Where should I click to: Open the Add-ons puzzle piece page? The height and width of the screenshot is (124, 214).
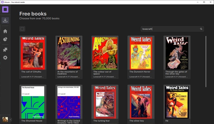tap(5, 50)
